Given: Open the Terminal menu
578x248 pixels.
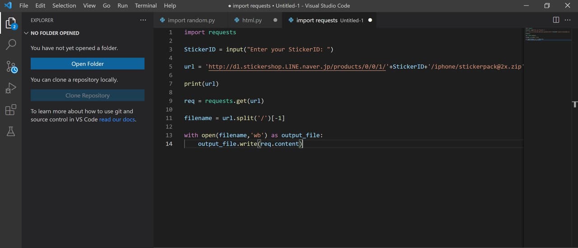Looking at the screenshot, I should click(145, 5).
